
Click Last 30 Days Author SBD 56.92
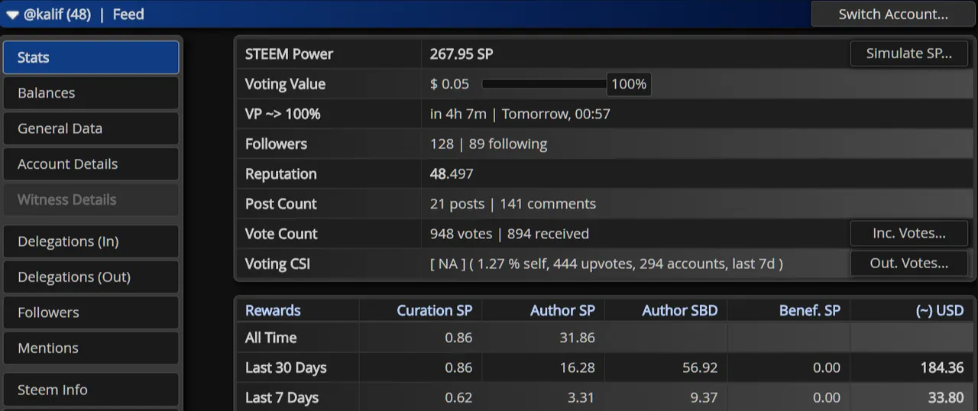(x=700, y=368)
